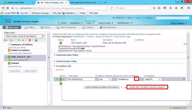The image size is (192, 110).
Task: Switch to the Posture tab
Action: click(x=45, y=27)
